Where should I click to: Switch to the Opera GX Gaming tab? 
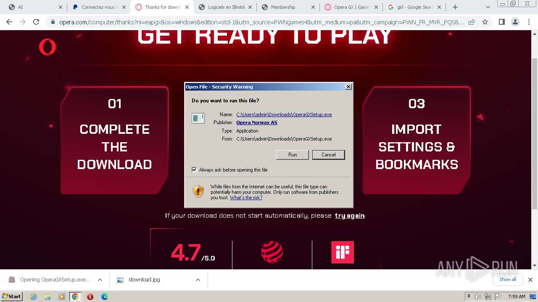pyautogui.click(x=351, y=7)
